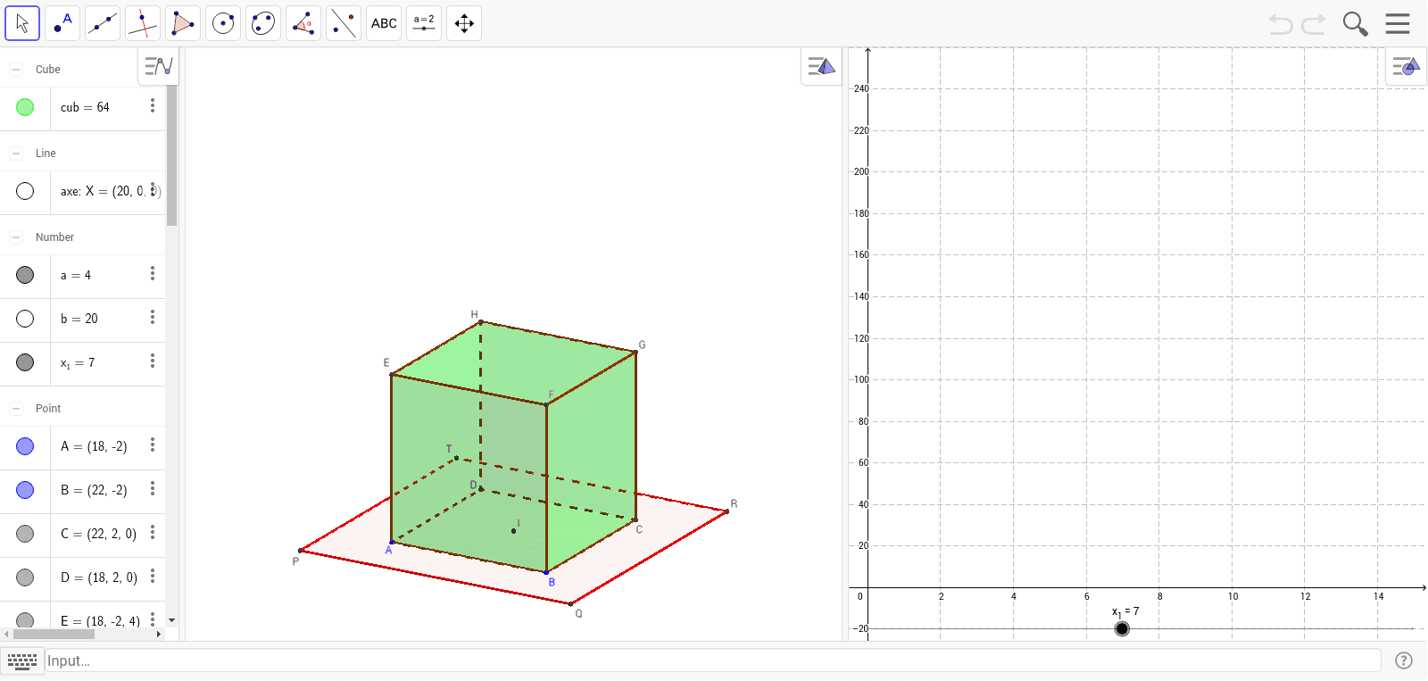
Task: Toggle visibility of line axe
Action: (x=25, y=191)
